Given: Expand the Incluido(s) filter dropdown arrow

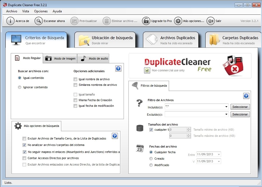Looking at the screenshot, I should (x=226, y=107).
